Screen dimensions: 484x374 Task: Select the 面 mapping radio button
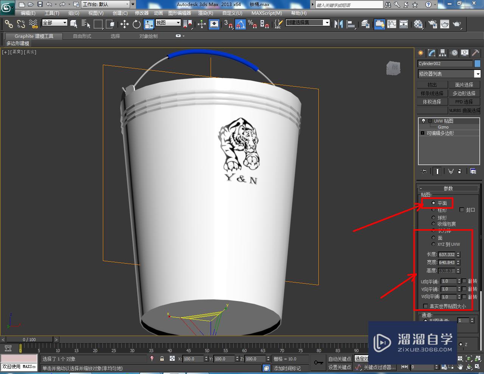pyautogui.click(x=433, y=237)
